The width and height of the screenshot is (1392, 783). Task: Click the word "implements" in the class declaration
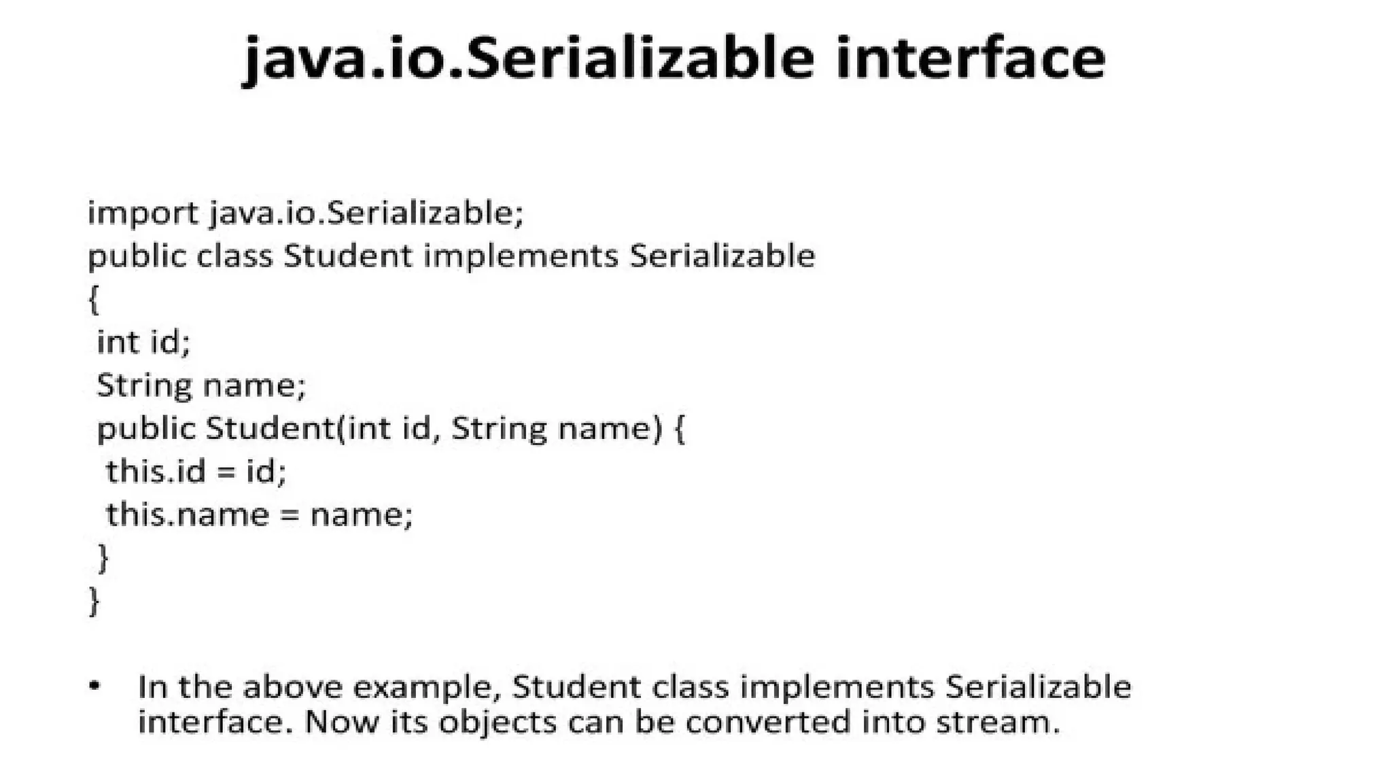click(521, 257)
